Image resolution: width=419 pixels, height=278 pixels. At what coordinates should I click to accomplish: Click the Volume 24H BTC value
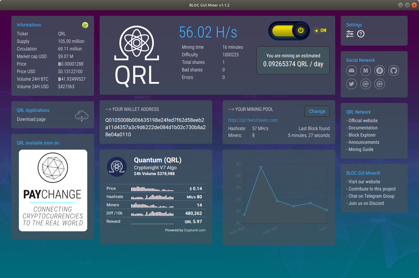click(72, 79)
